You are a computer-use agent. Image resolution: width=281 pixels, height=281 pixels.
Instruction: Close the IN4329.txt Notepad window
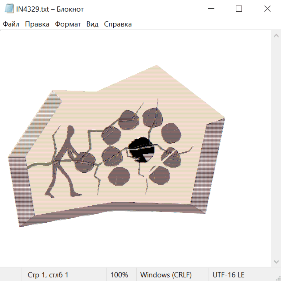[267, 9]
